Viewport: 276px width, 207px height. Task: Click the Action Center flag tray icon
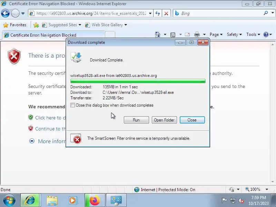click(x=224, y=200)
